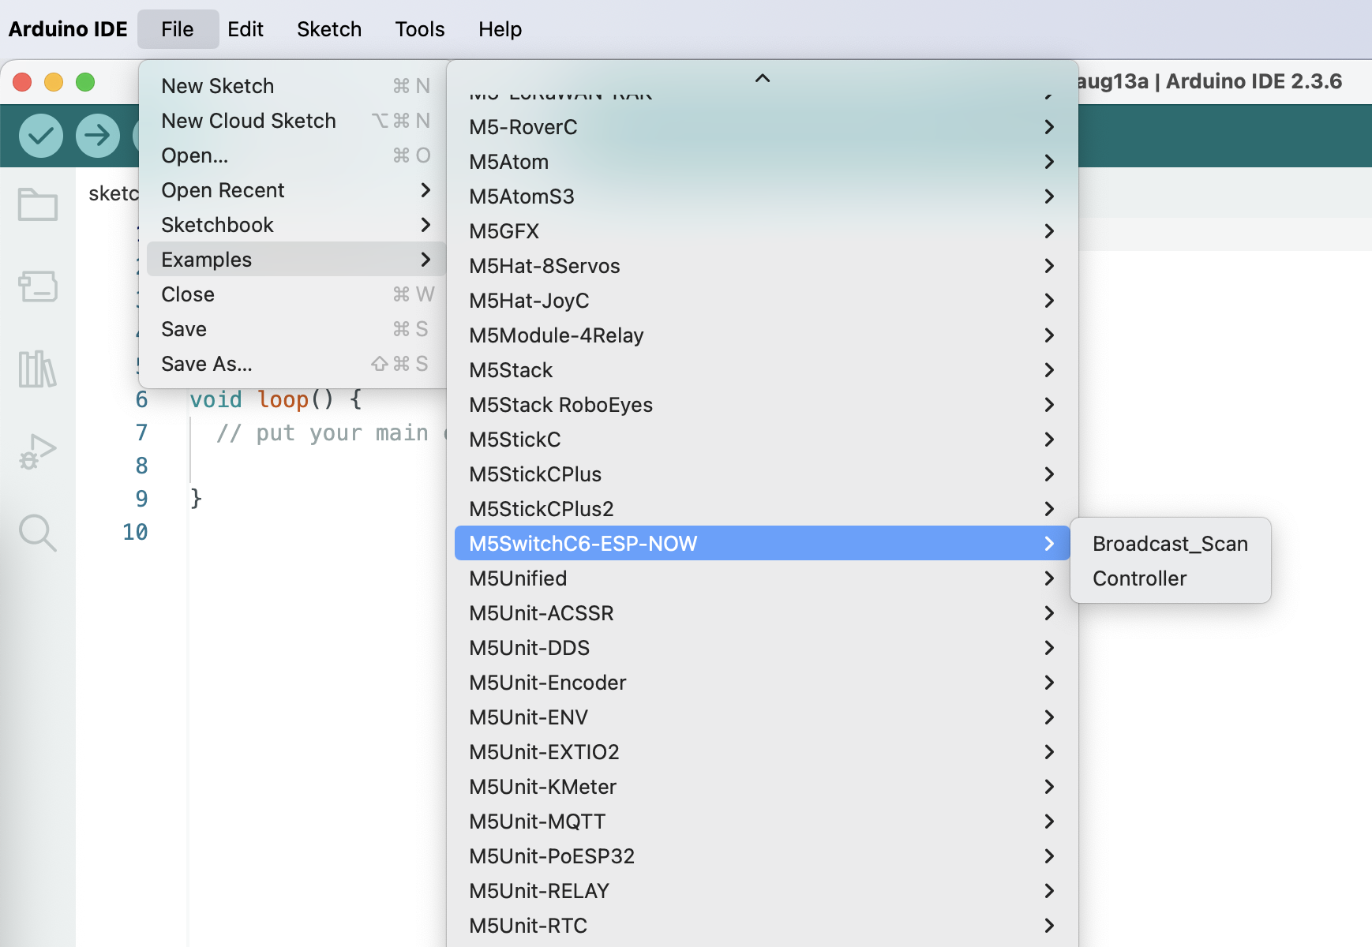Choose New Sketch from File menu

[296, 86]
